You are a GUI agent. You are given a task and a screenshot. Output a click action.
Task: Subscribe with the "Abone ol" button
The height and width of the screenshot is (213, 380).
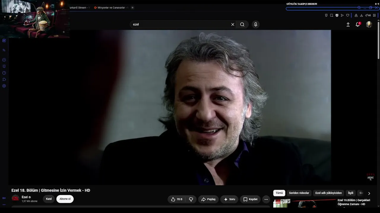click(x=65, y=199)
